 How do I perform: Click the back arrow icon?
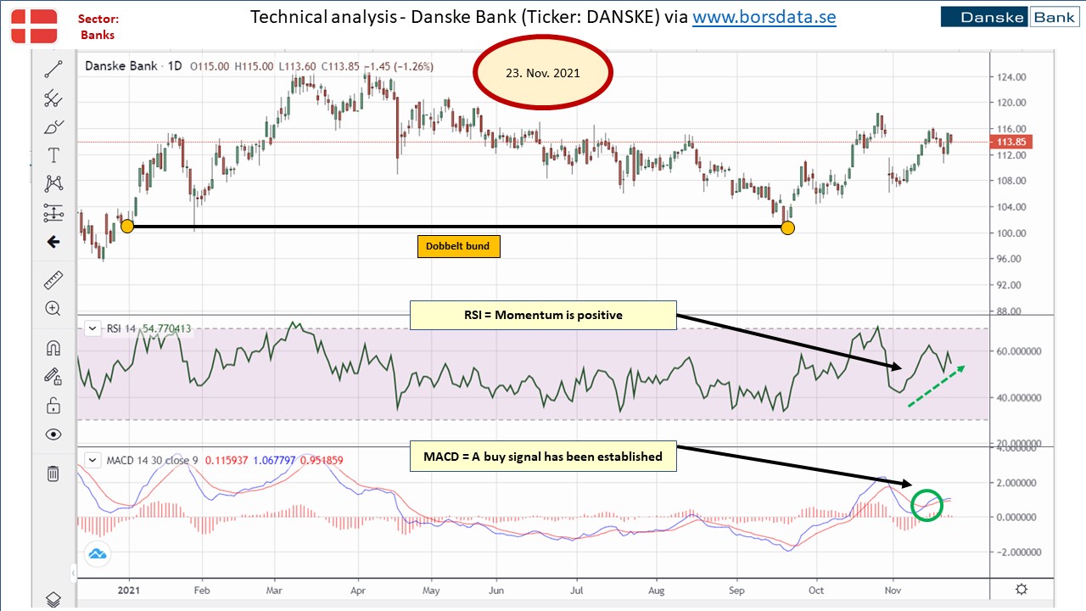[53, 242]
